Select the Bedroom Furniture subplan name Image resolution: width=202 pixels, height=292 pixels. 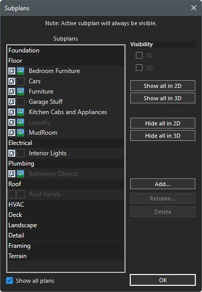(54, 71)
